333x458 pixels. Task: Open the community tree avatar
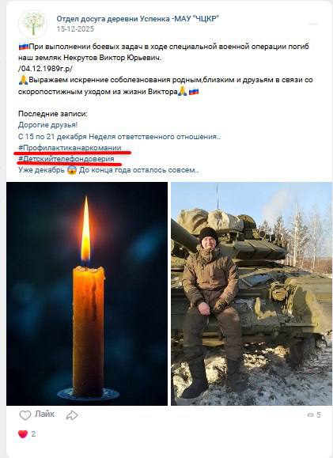pyautogui.click(x=33, y=24)
